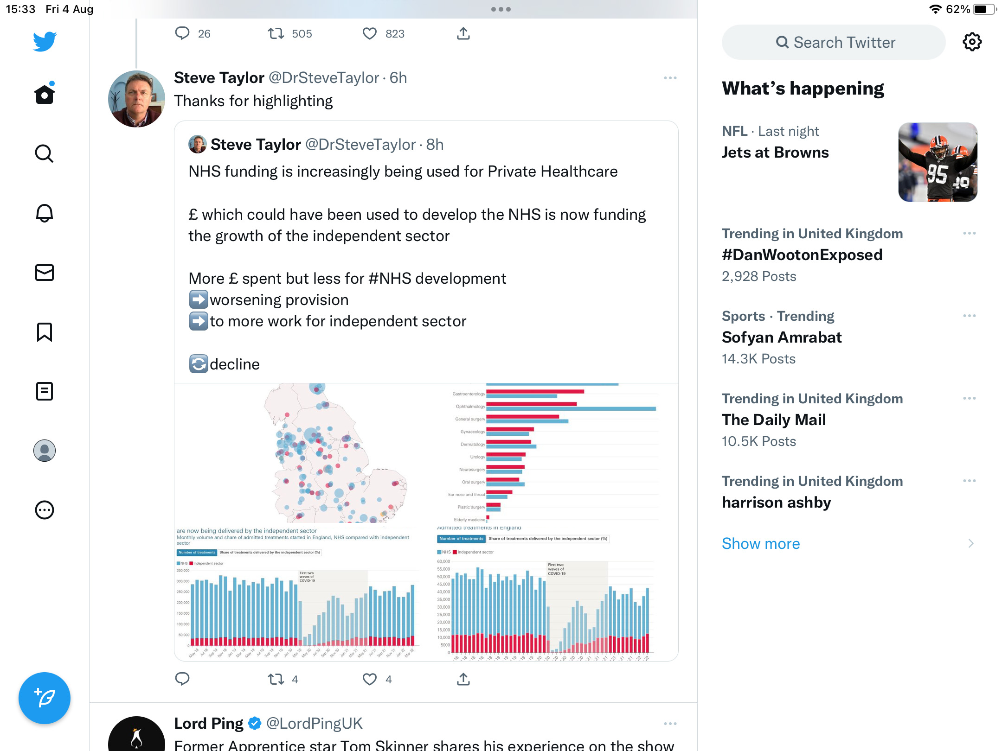
Task: Click the 'What's happening' heading
Action: (803, 89)
